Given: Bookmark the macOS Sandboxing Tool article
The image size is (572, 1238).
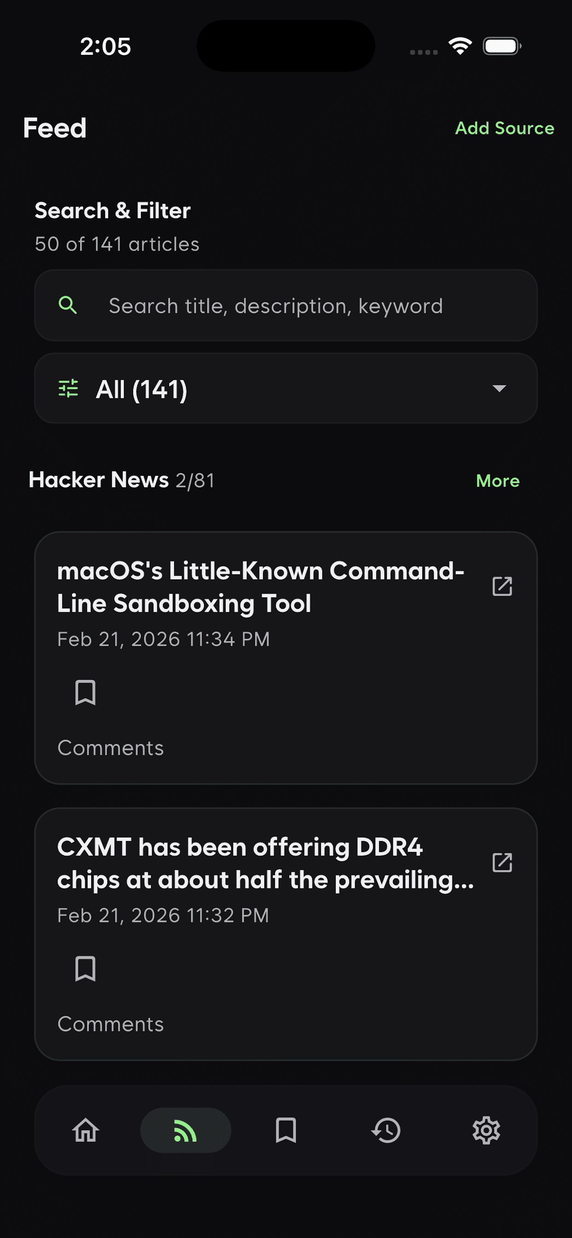Looking at the screenshot, I should point(86,693).
